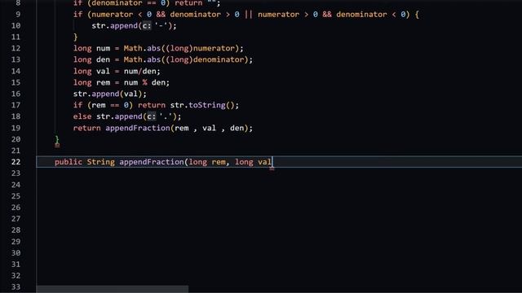
Task: Click the horizontal scrollbar thumb below the editor
Action: pyautogui.click(x=113, y=290)
